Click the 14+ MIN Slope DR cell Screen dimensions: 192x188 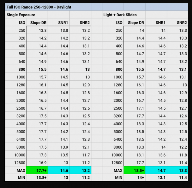tap(134, 178)
